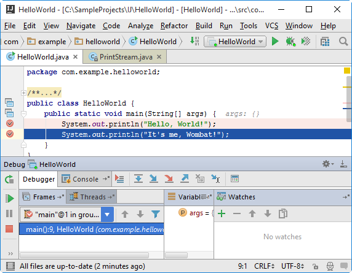The width and height of the screenshot is (352, 273).
Task: Toggle tool window buttons in status bar
Action: [x=10, y=266]
